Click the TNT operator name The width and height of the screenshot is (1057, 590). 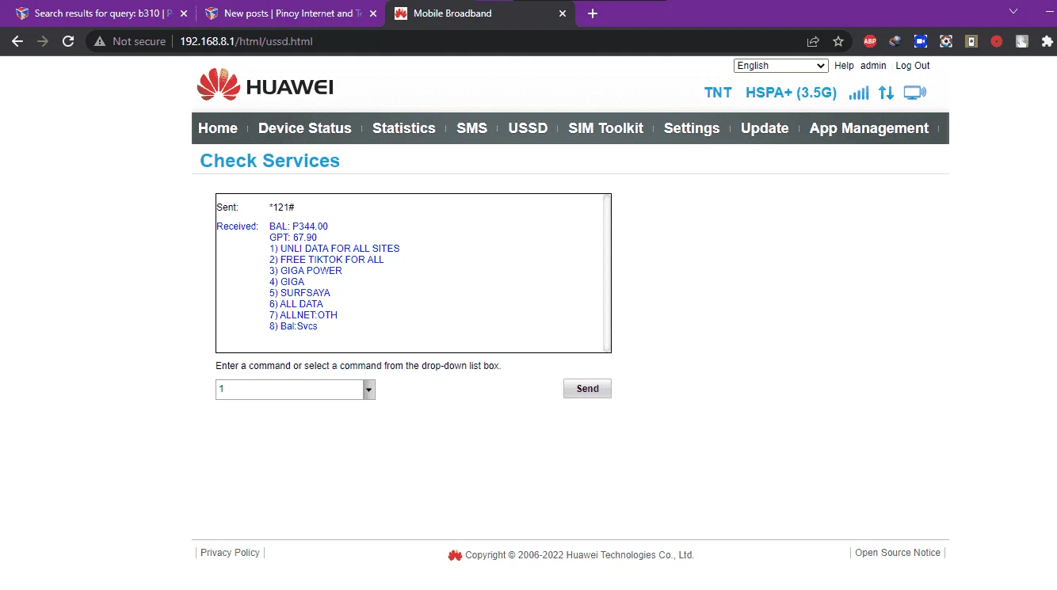coord(718,93)
